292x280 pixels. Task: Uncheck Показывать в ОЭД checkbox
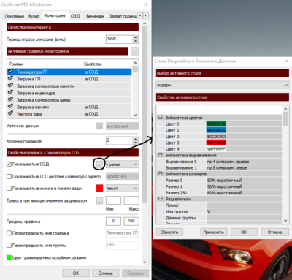[9, 164]
